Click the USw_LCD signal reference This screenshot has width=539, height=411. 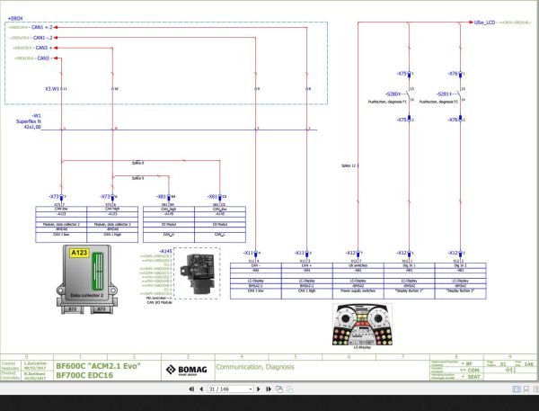[x=484, y=22]
